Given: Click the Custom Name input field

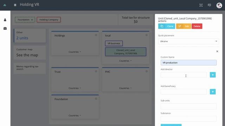Looking at the screenshot, I should pos(188,63).
